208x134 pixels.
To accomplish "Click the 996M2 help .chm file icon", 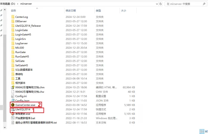I will (x=13, y=87).
